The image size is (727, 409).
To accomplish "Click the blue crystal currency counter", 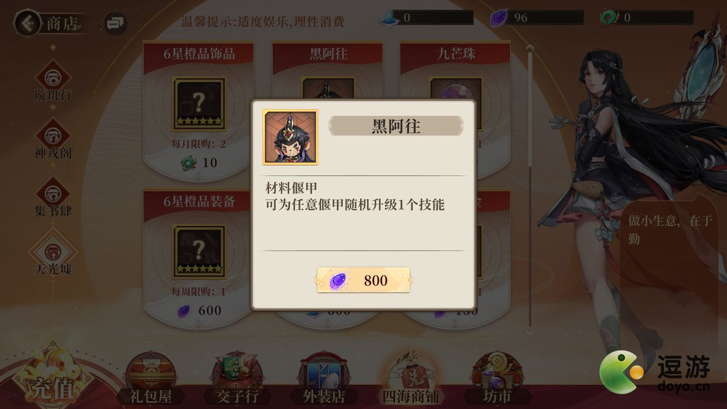I will 427,18.
